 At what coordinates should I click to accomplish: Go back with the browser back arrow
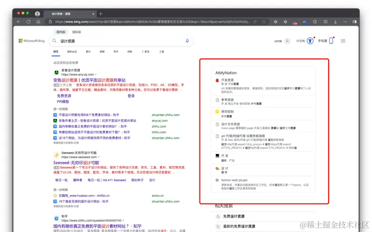point(19,21)
